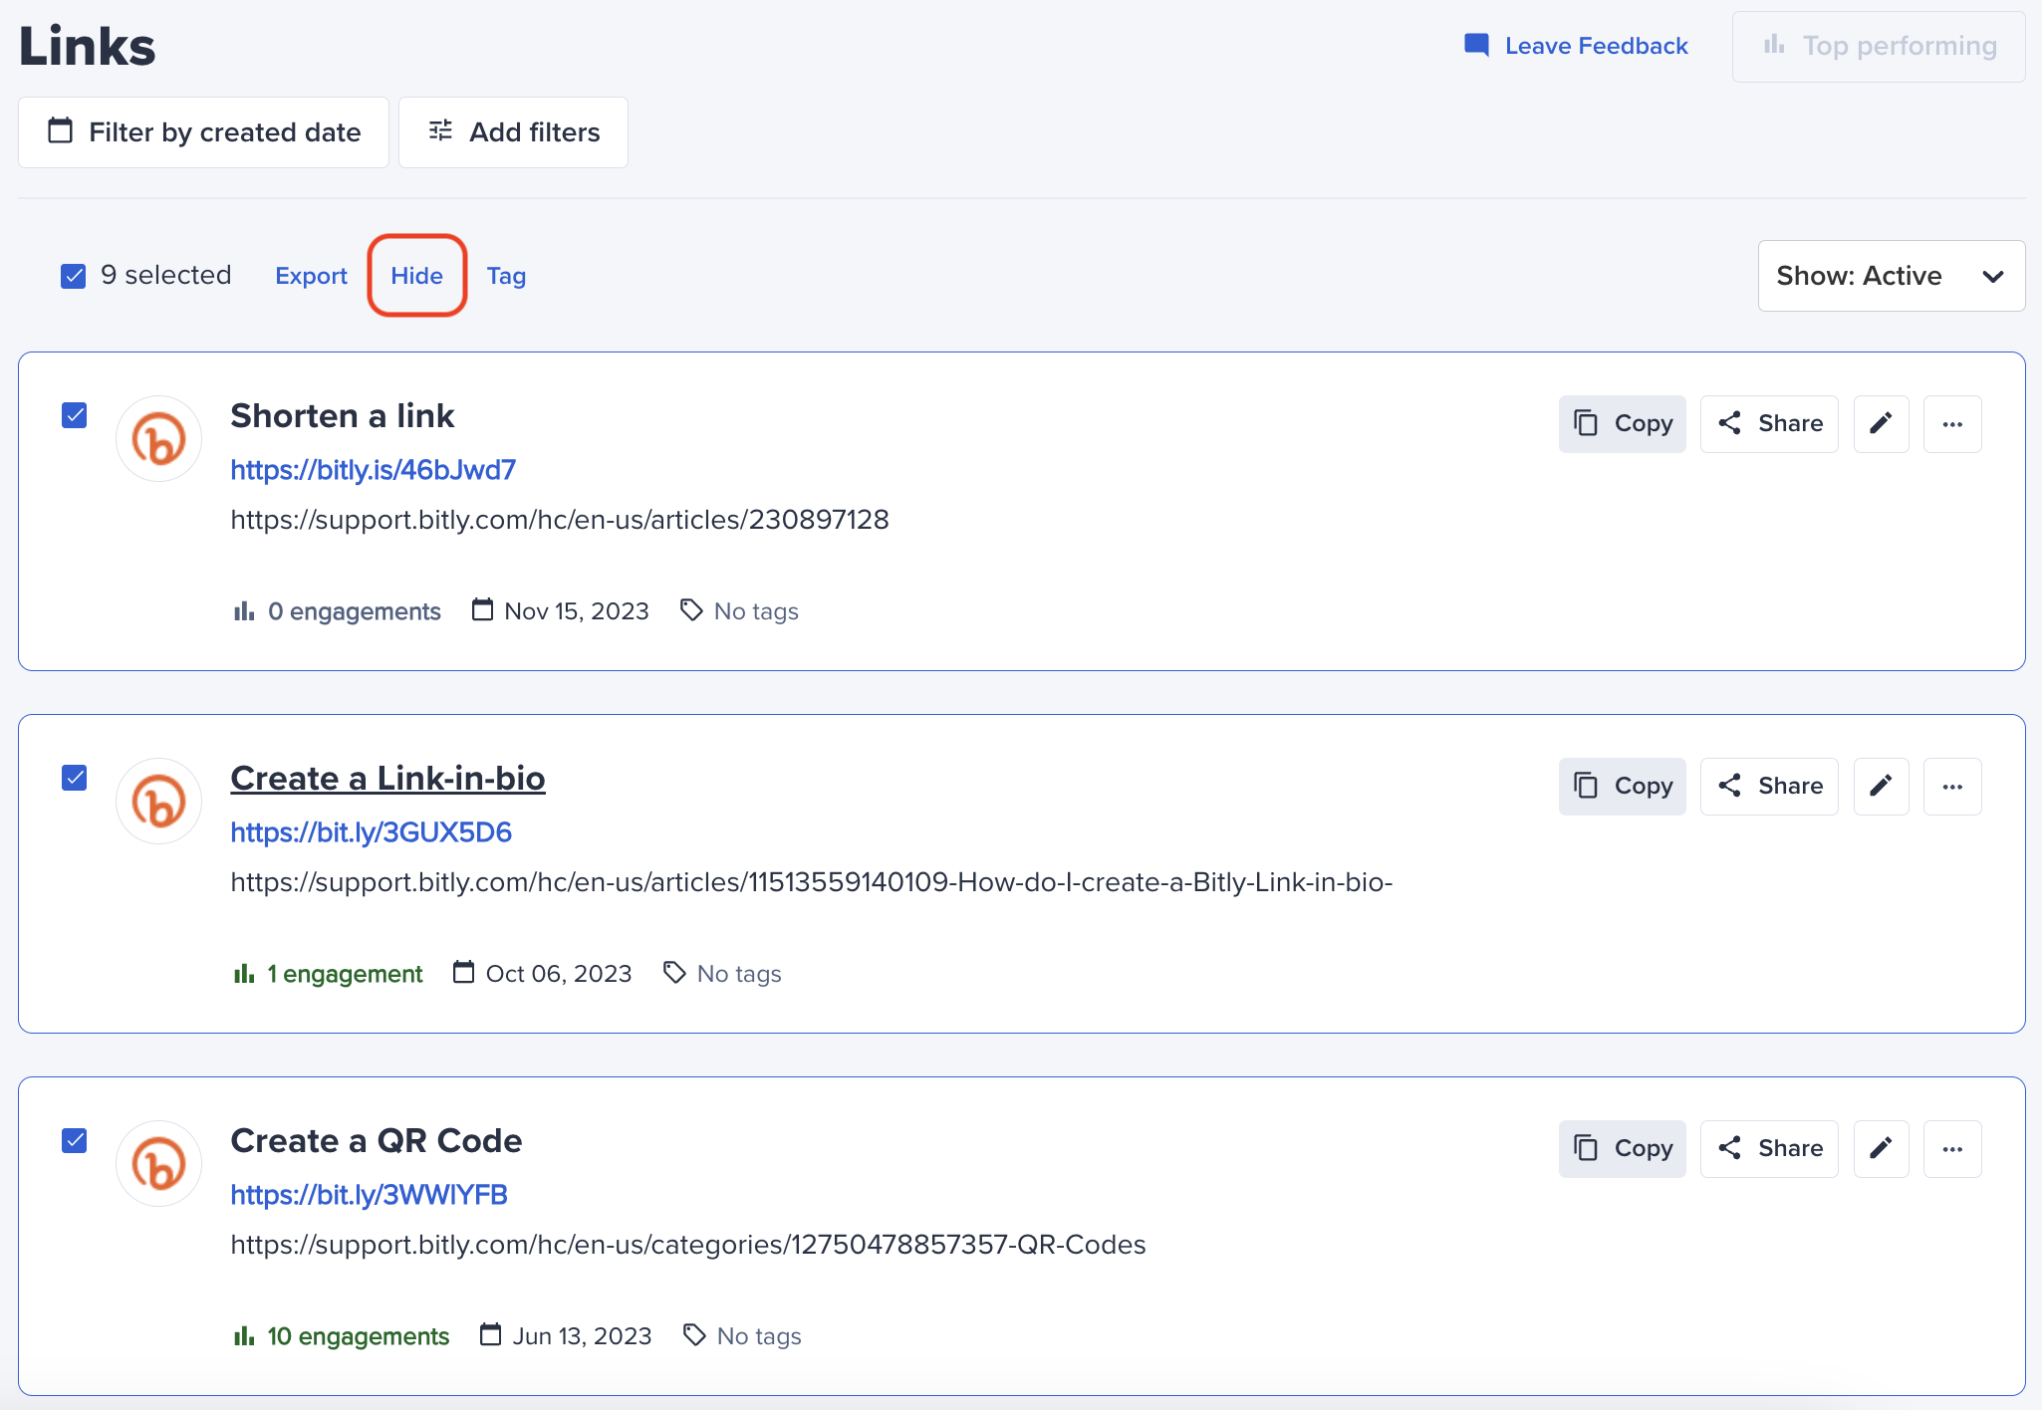Copy the Create a QR Code short URL
The height and width of the screenshot is (1410, 2042).
click(1622, 1149)
